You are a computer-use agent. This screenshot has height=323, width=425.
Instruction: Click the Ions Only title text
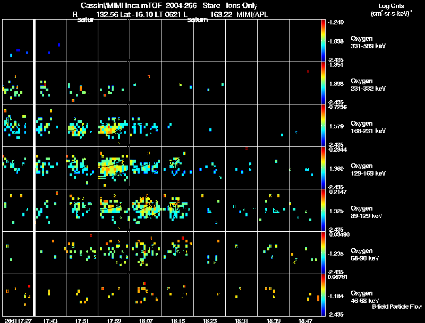pyautogui.click(x=241, y=6)
